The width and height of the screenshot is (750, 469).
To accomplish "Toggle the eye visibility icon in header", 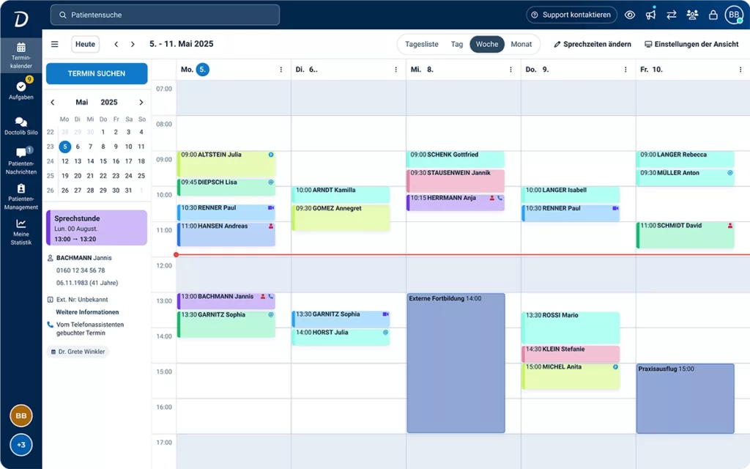I will tap(630, 15).
